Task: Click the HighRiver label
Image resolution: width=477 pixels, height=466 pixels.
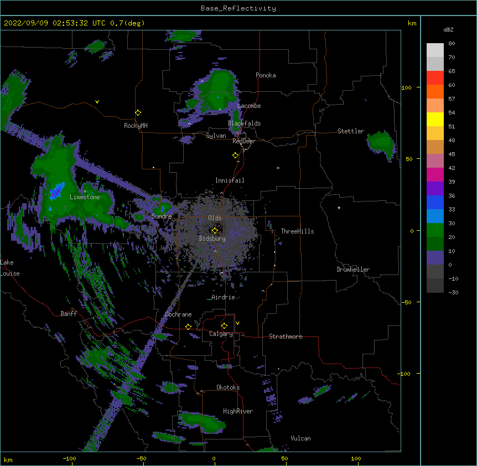Action: 238,411
